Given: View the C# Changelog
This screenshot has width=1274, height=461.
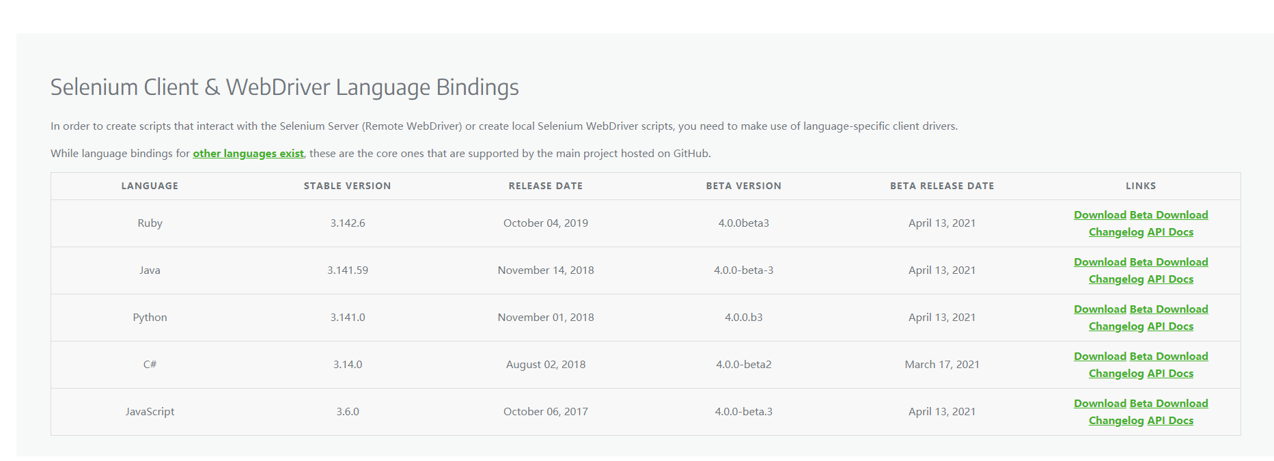Looking at the screenshot, I should tap(1116, 374).
